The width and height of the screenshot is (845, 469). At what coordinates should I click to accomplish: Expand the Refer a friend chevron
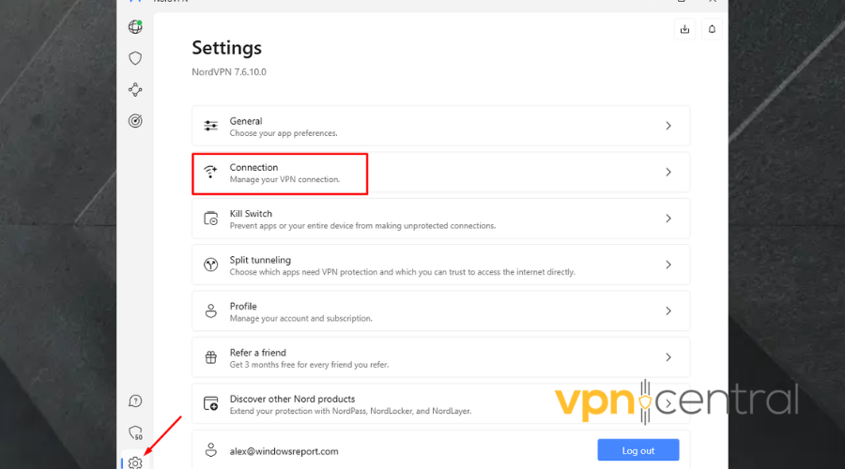click(x=668, y=357)
